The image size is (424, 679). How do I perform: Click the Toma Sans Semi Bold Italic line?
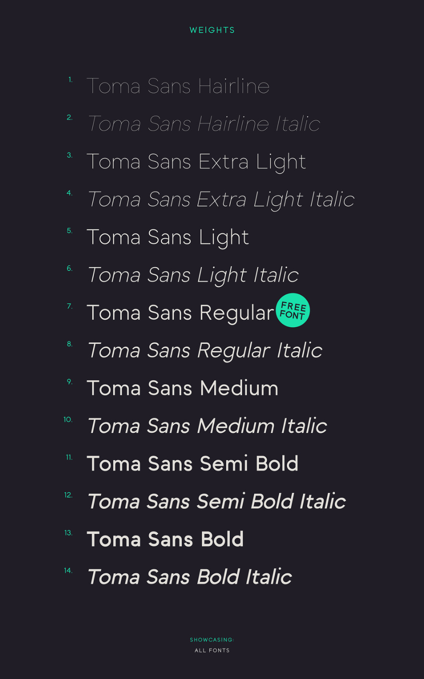217,501
